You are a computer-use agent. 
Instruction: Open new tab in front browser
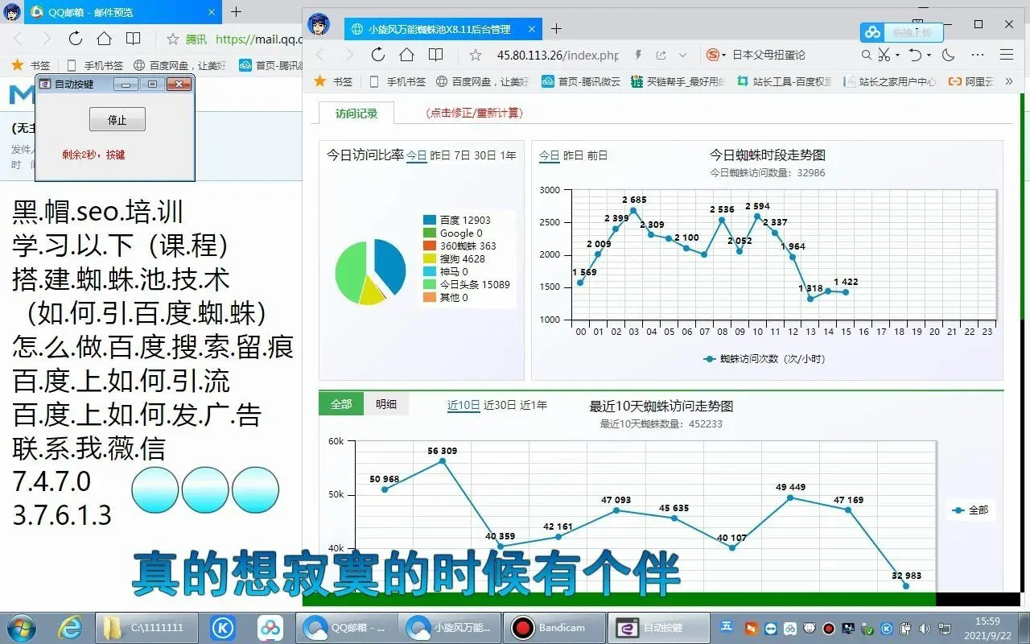coord(556,29)
